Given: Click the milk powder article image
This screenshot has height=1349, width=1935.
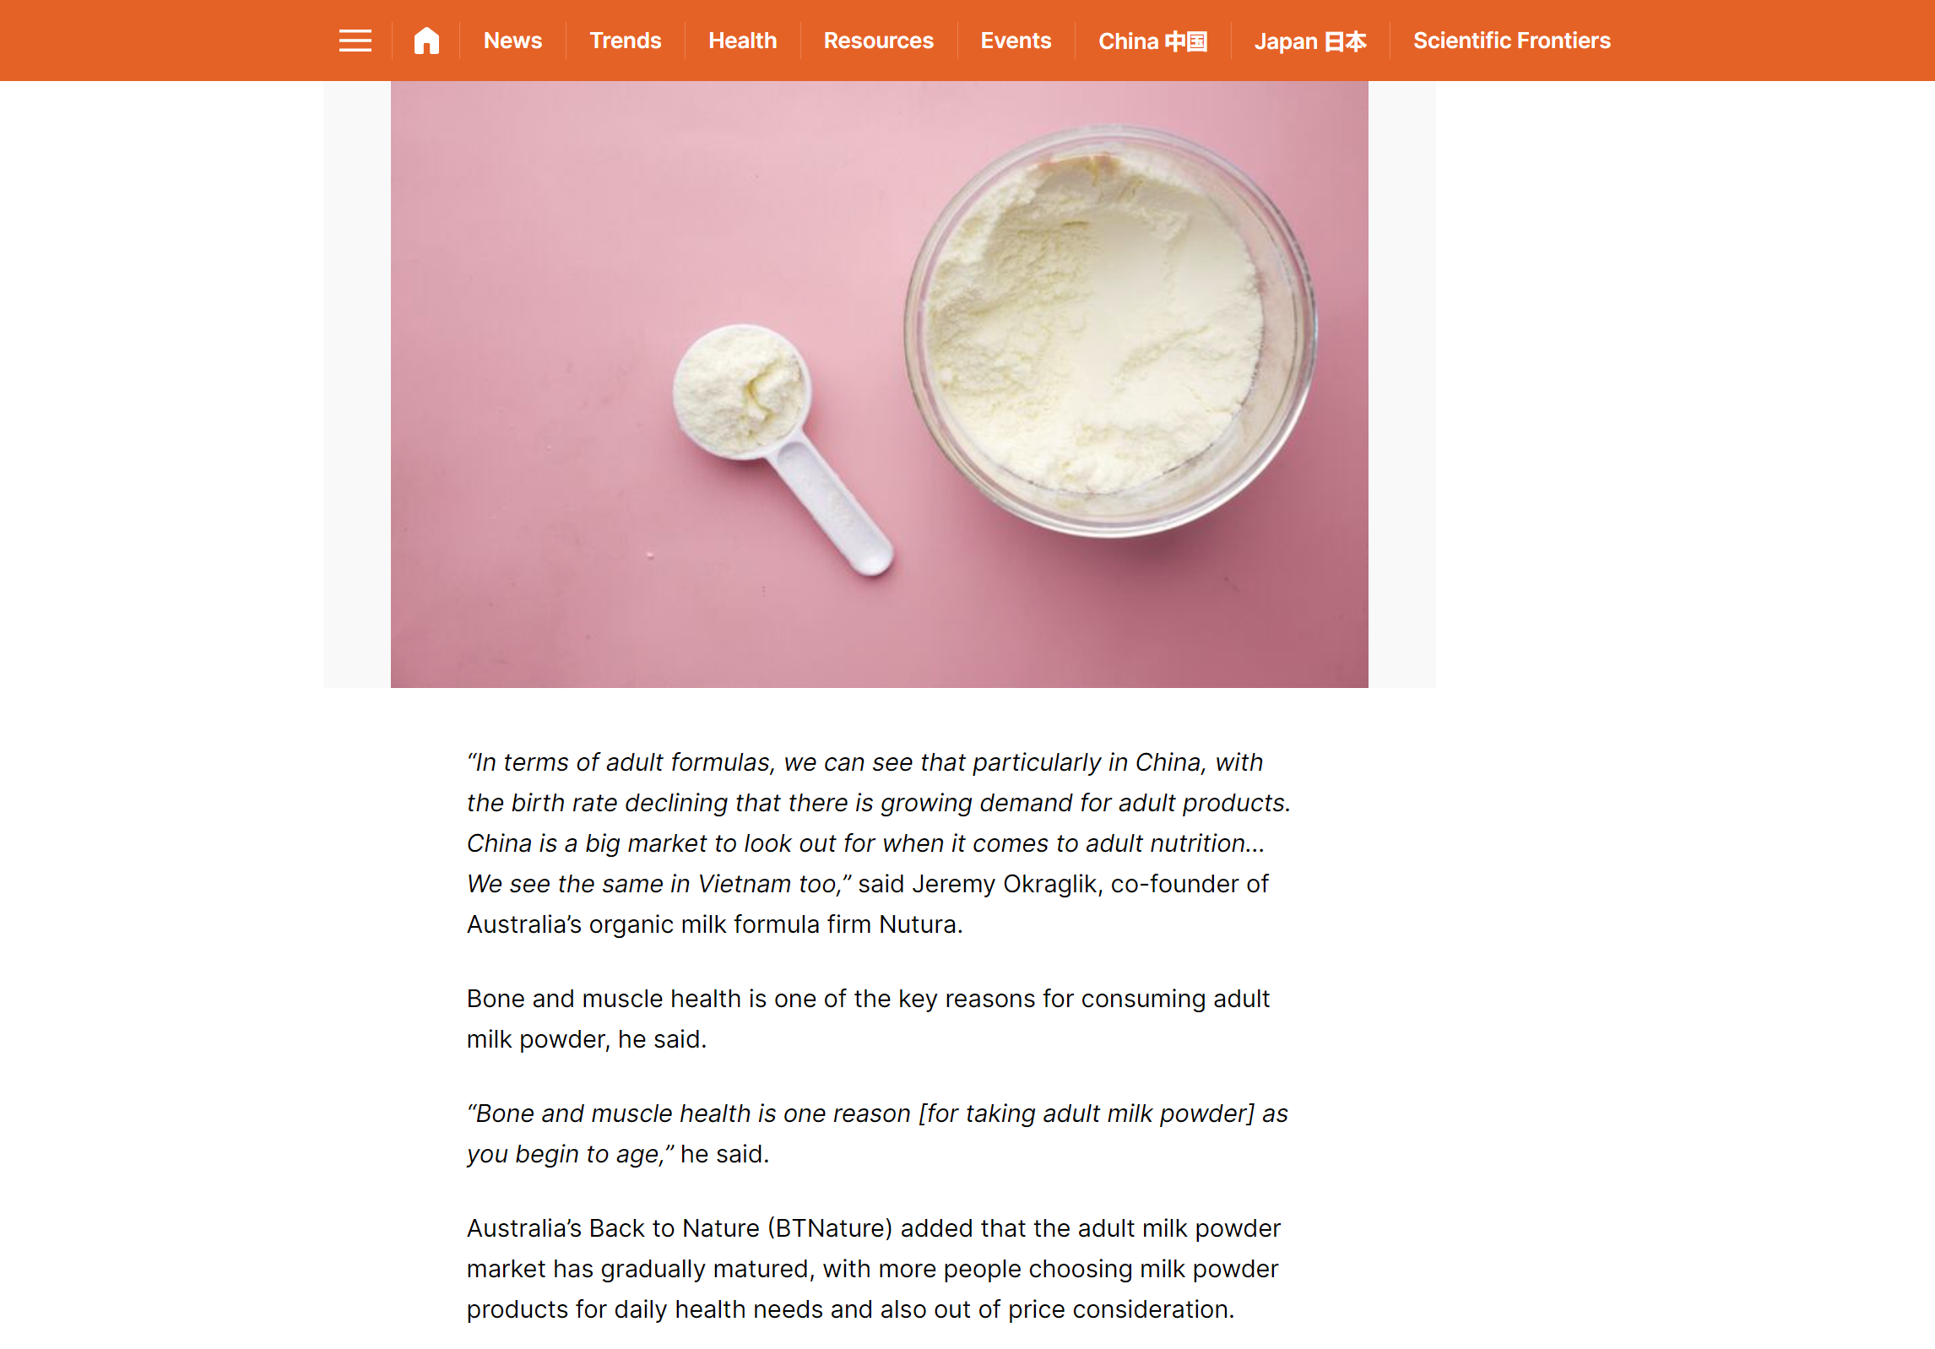Looking at the screenshot, I should (x=879, y=384).
